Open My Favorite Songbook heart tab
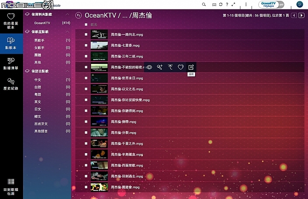308x199 pixels. click(x=11, y=21)
